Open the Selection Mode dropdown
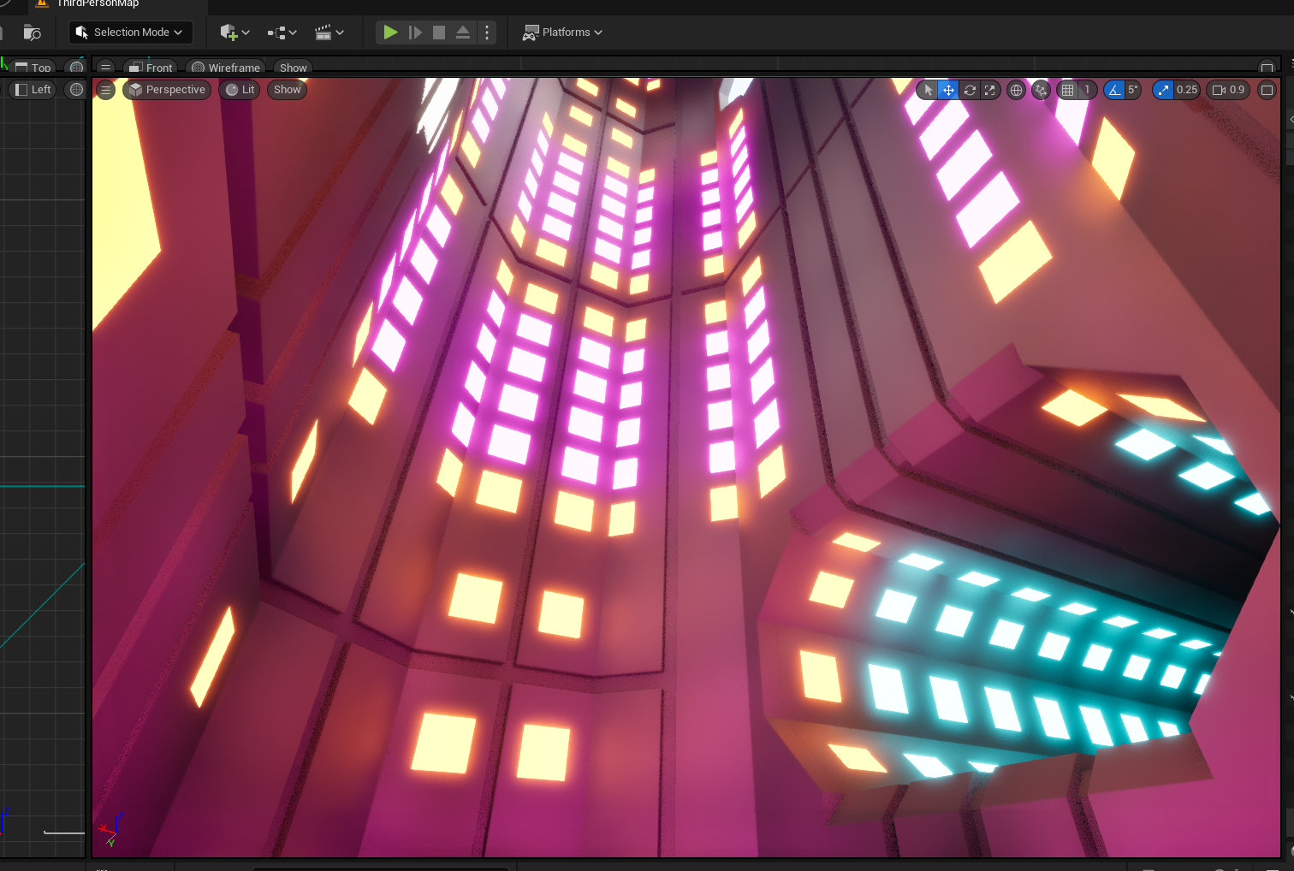 (130, 33)
